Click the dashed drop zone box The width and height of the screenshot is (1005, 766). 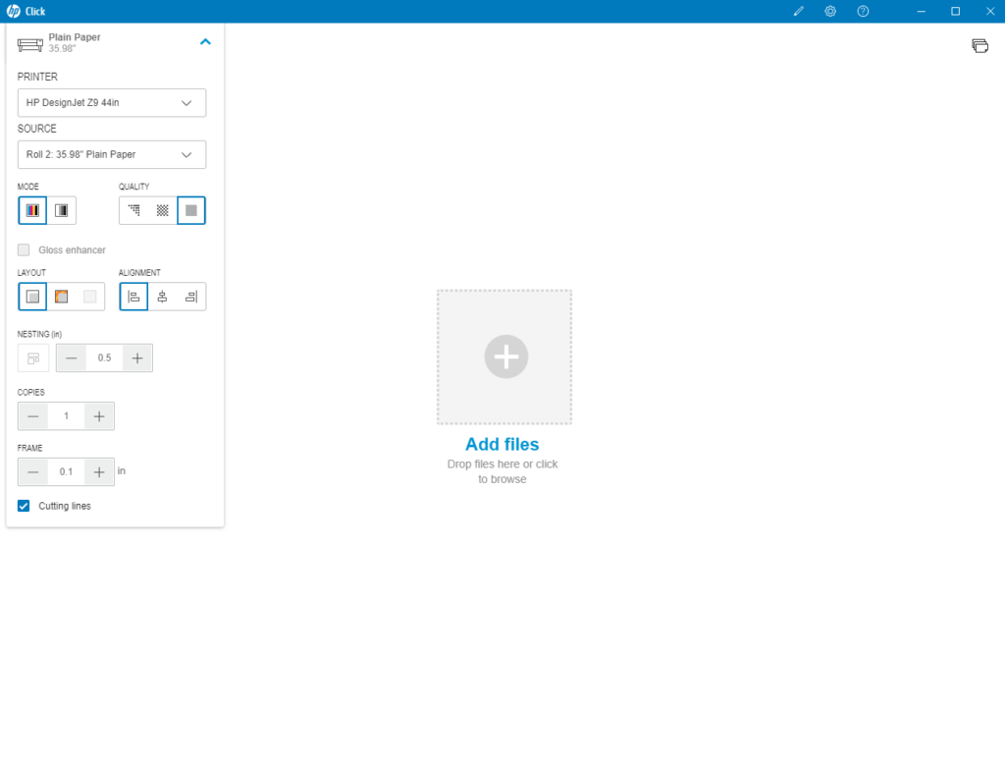[x=504, y=356]
